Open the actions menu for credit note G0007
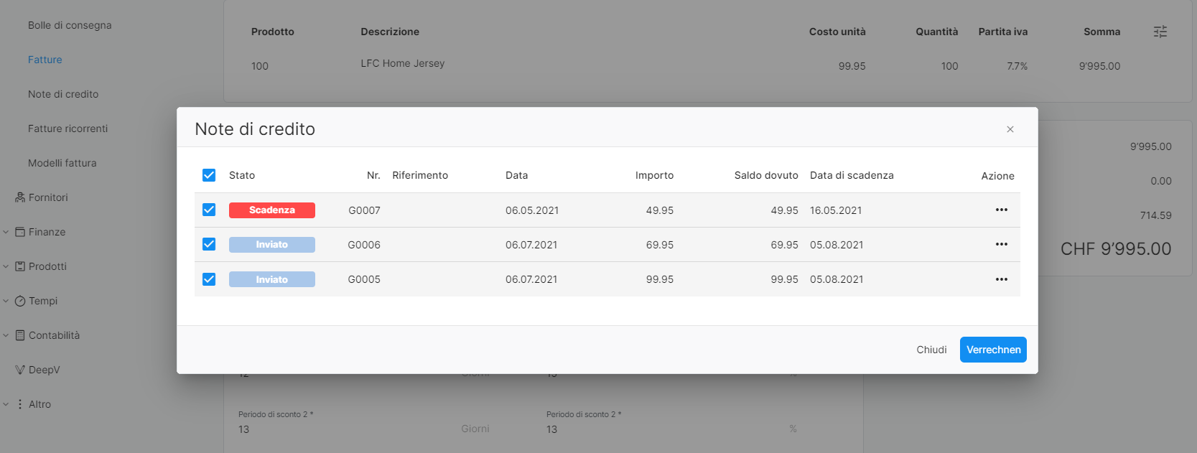1197x453 pixels. [1001, 210]
